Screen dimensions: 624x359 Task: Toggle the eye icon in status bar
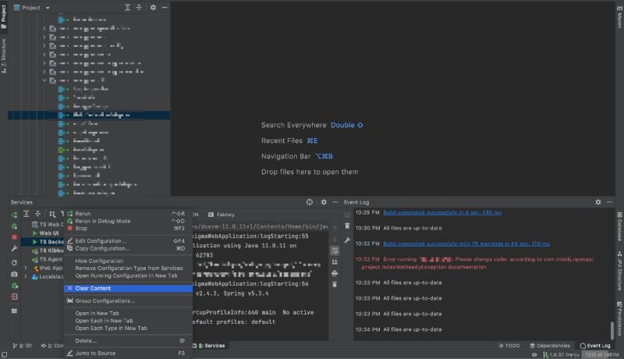tap(534, 354)
